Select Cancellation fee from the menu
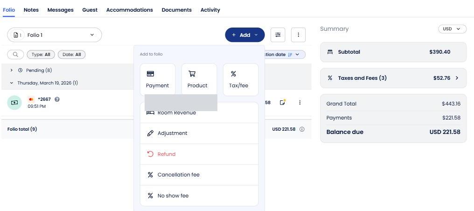474x211 pixels. pos(199,175)
